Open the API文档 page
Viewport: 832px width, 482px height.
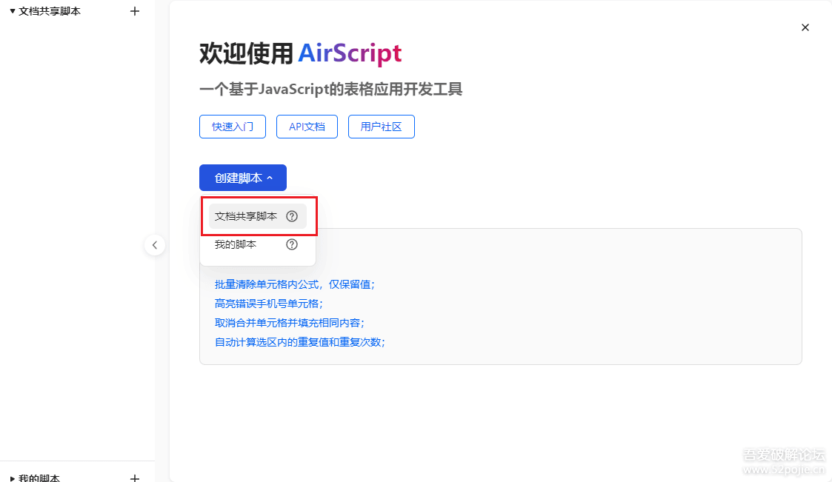pyautogui.click(x=307, y=127)
